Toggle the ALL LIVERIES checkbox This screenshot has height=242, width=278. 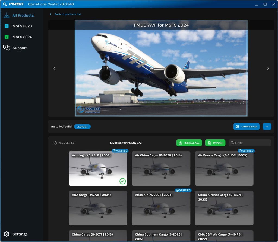pos(55,143)
